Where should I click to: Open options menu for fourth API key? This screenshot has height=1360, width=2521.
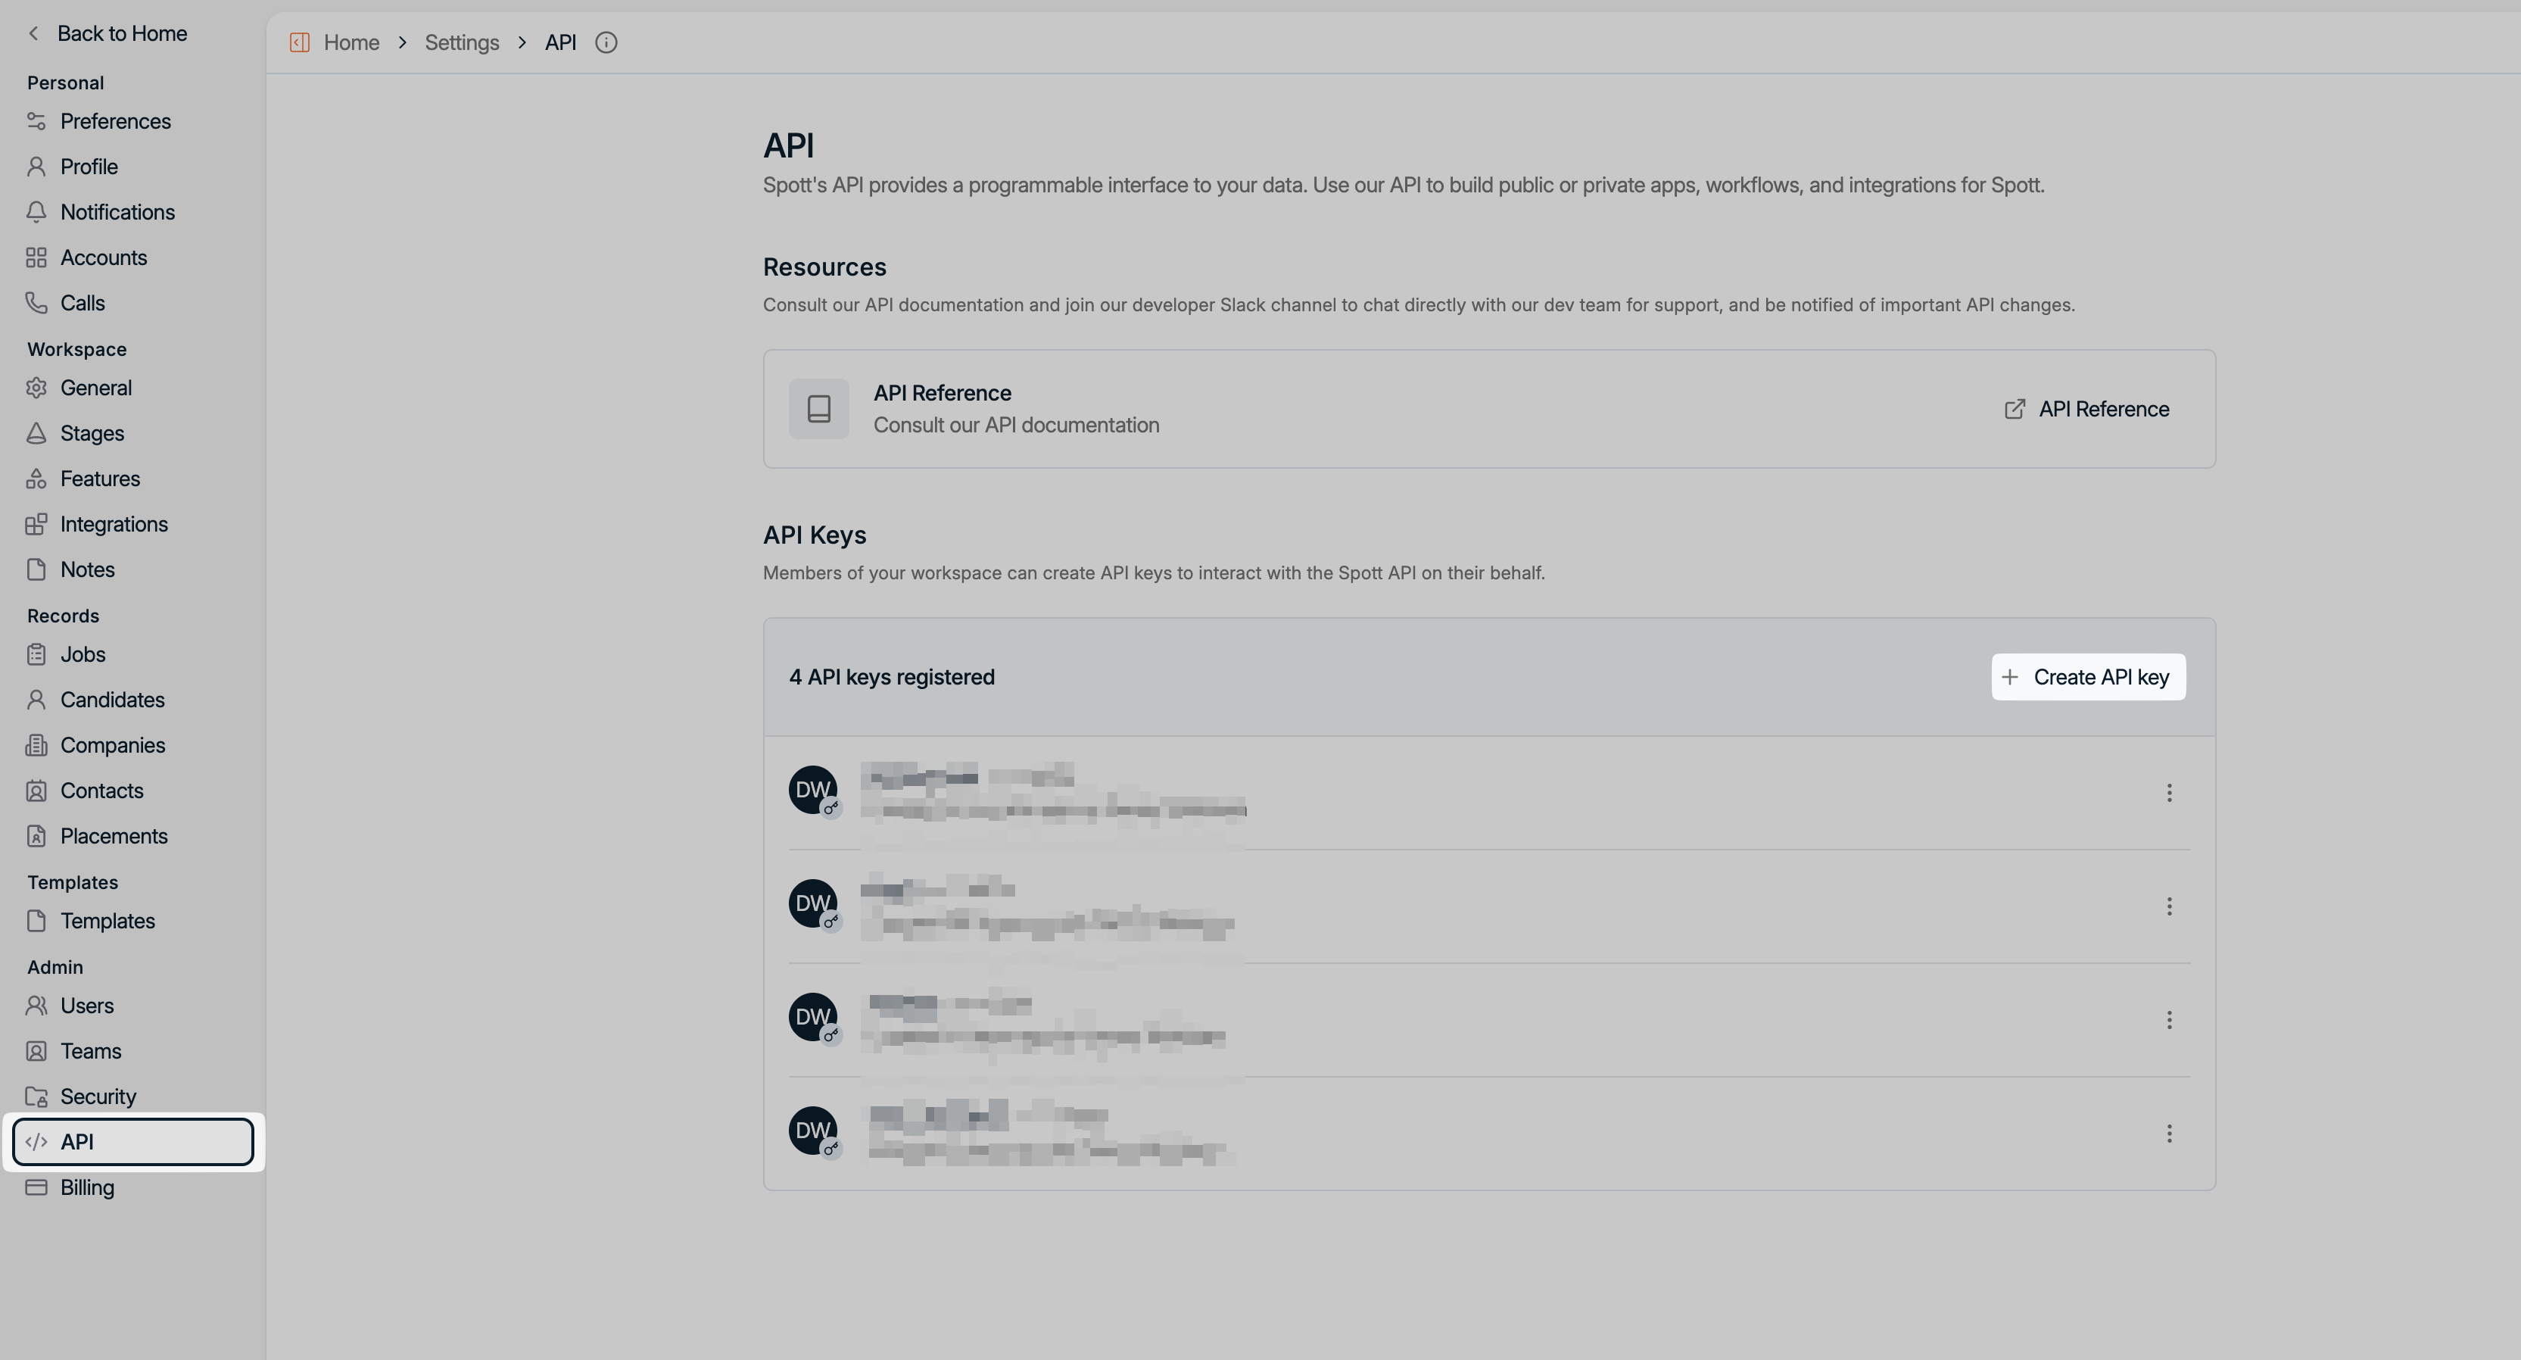click(2169, 1133)
